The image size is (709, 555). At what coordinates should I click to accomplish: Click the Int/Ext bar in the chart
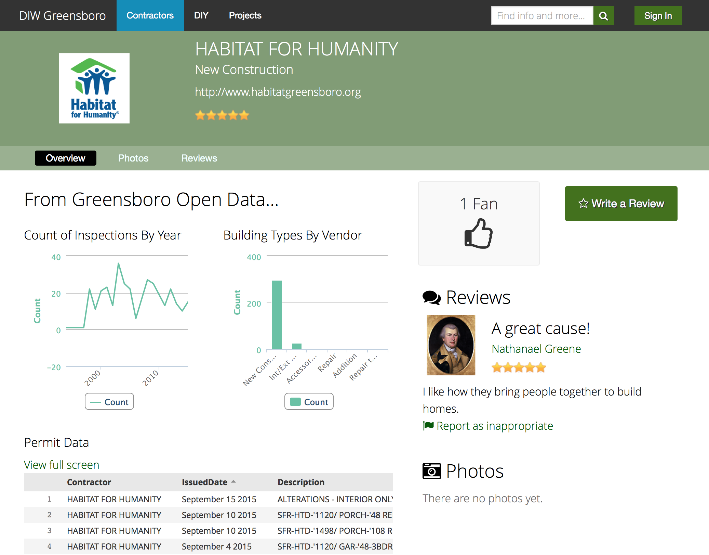(297, 346)
